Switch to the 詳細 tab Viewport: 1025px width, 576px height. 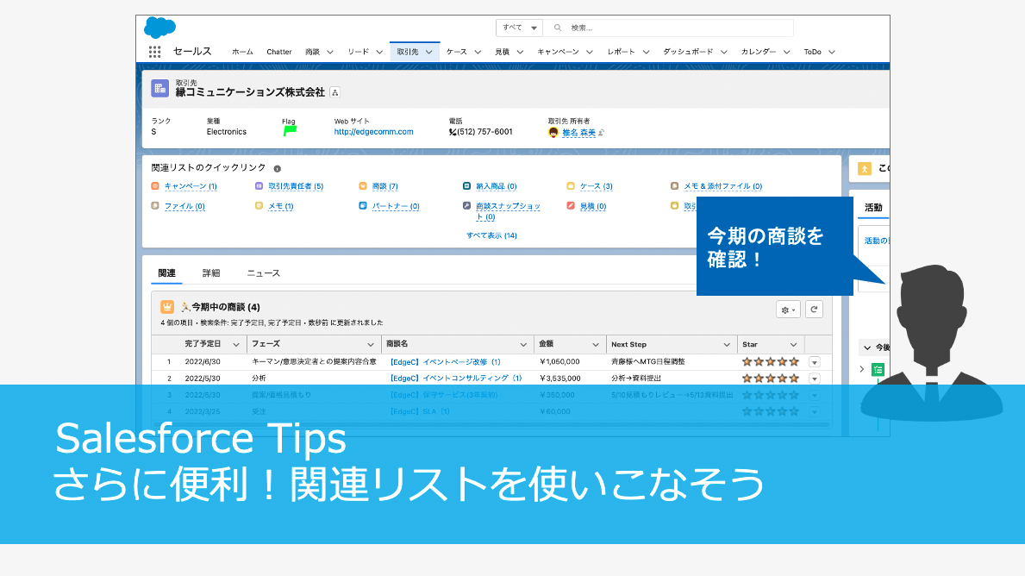(211, 273)
